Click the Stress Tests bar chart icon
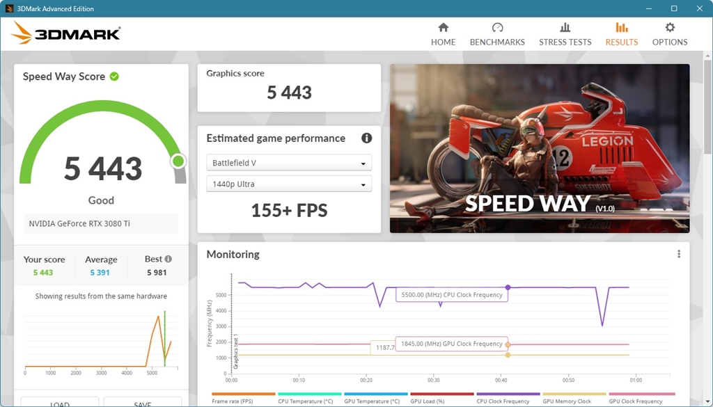Viewport: 713px width, 407px height. point(565,29)
